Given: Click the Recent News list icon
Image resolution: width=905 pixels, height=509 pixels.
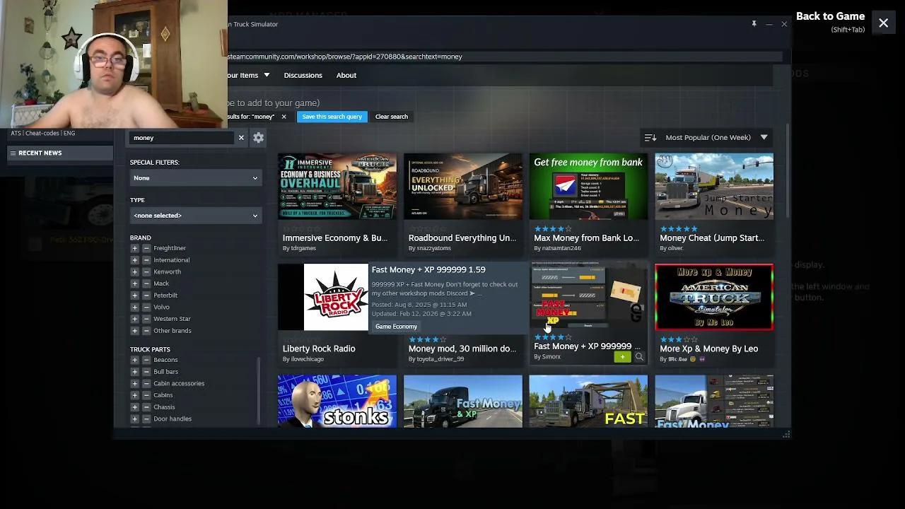Looking at the screenshot, I should pyautogui.click(x=13, y=153).
